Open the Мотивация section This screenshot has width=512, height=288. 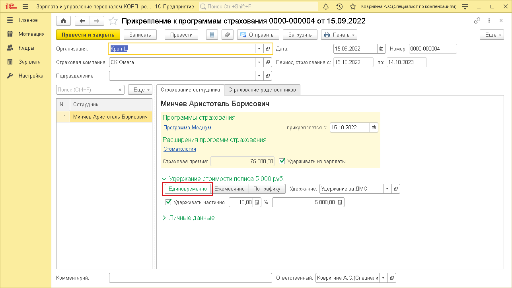(25, 34)
